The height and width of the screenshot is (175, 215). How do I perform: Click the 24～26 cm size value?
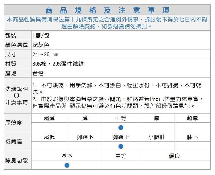coord(45,54)
